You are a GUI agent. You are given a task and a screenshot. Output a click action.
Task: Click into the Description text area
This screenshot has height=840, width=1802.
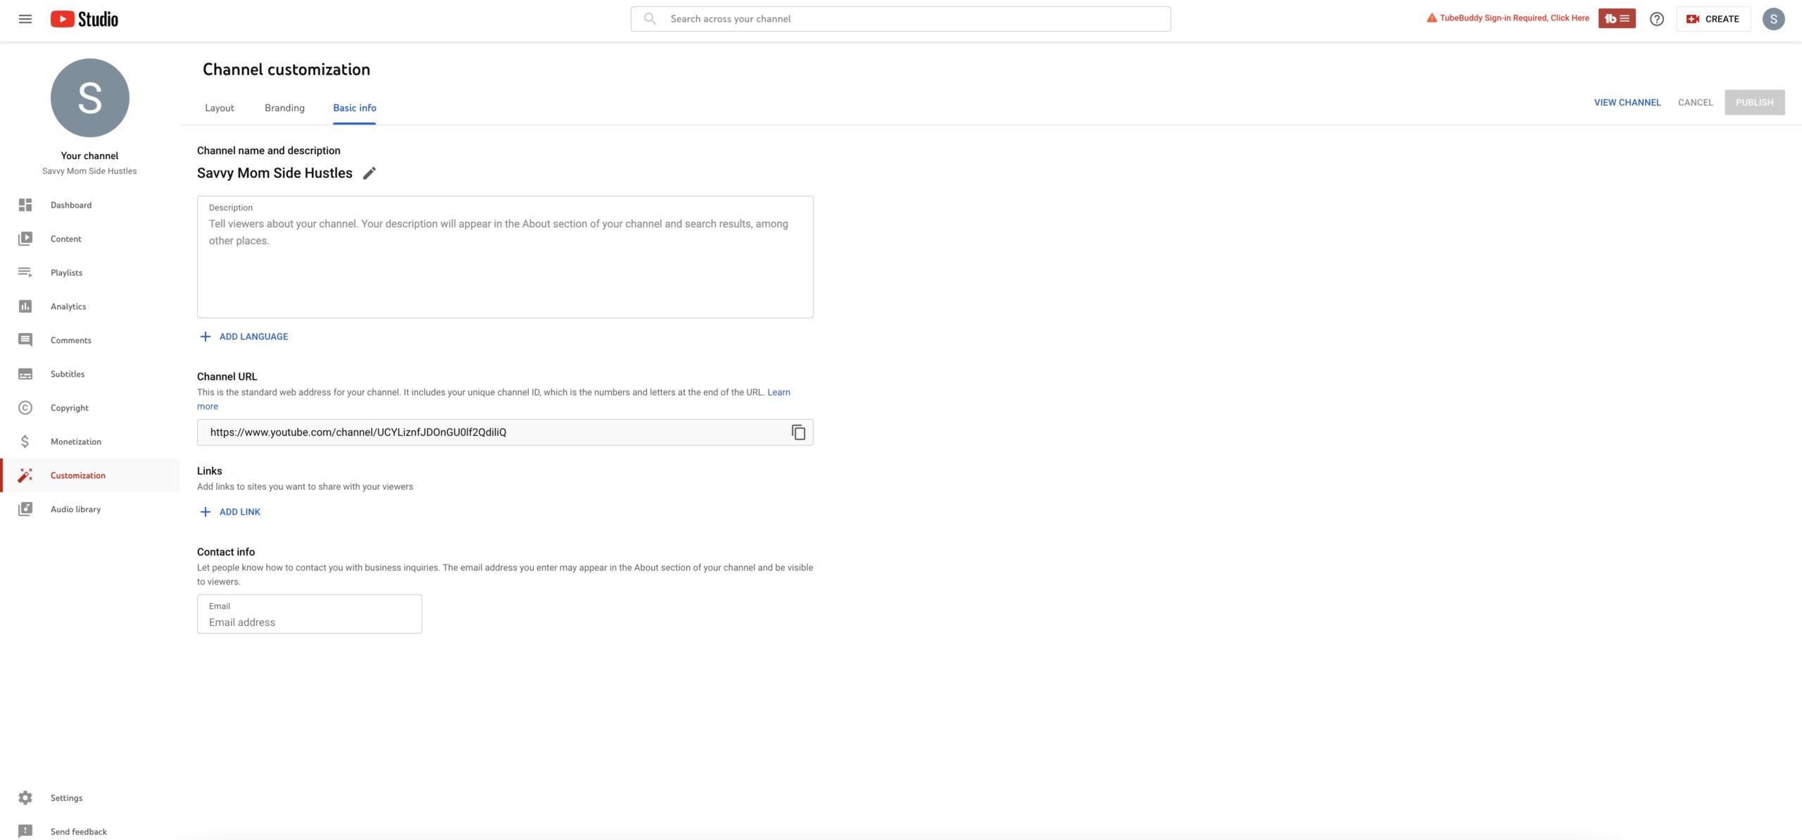tap(505, 257)
